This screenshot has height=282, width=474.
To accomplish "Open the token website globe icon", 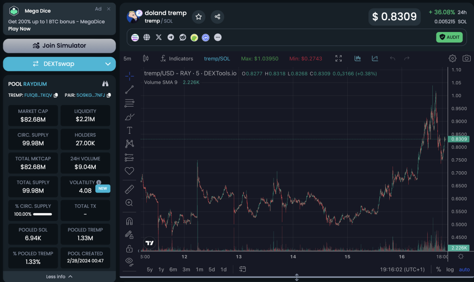I will click(x=147, y=37).
